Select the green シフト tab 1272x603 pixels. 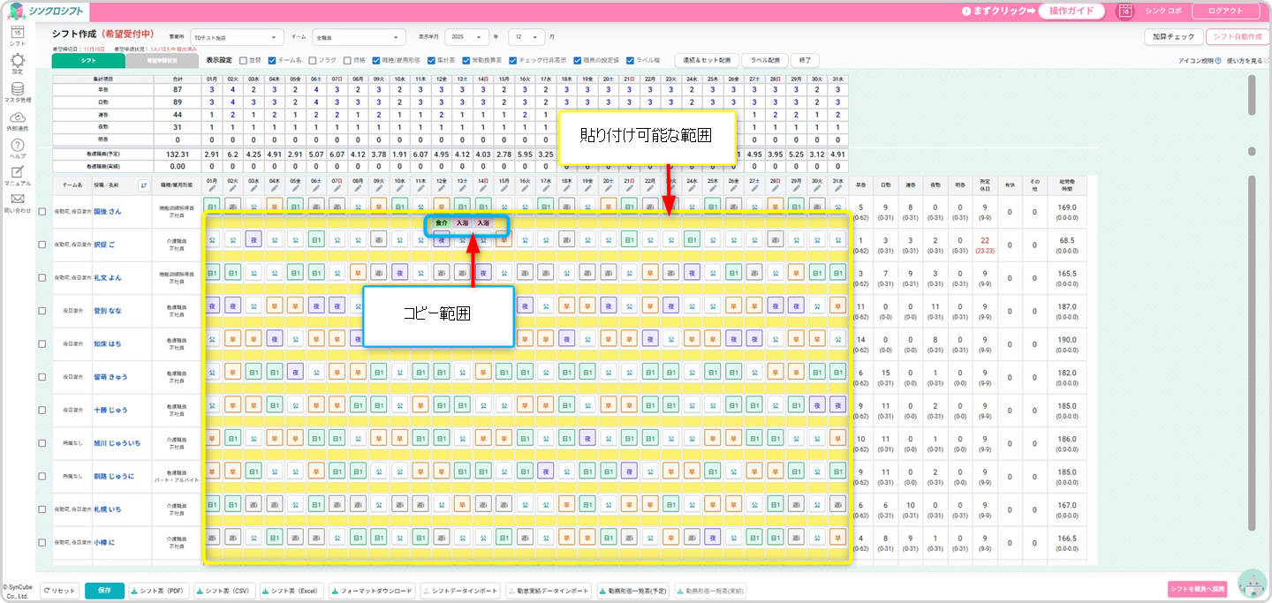click(x=88, y=62)
